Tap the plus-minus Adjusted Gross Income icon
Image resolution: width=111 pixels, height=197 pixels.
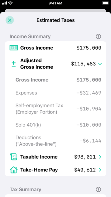pos(14,64)
